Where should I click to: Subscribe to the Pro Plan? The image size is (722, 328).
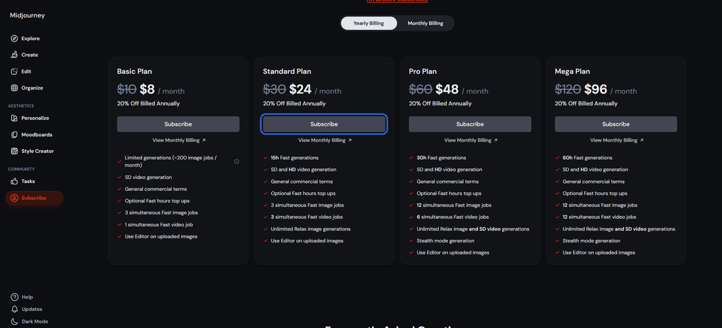click(470, 124)
